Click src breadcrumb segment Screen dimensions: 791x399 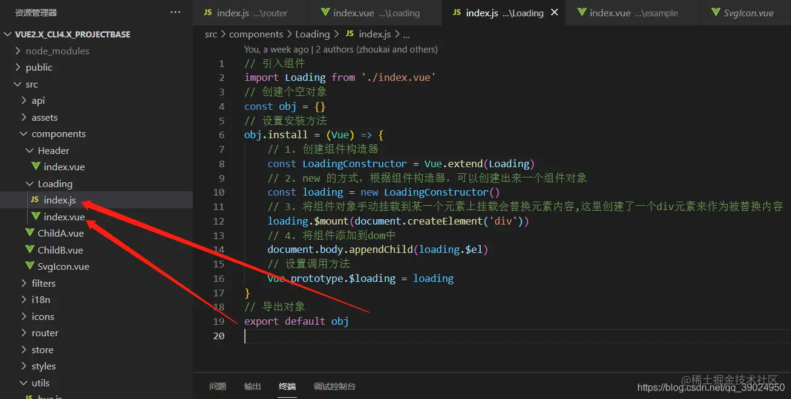(x=211, y=34)
